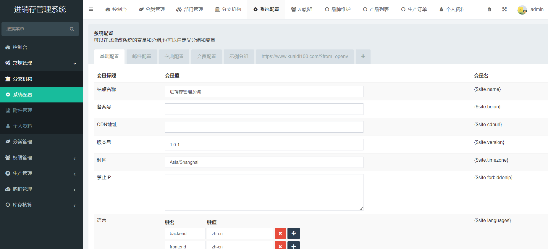The height and width of the screenshot is (249, 548).
Task: Expand the 权限管理 sidebar group
Action: [x=75, y=158]
